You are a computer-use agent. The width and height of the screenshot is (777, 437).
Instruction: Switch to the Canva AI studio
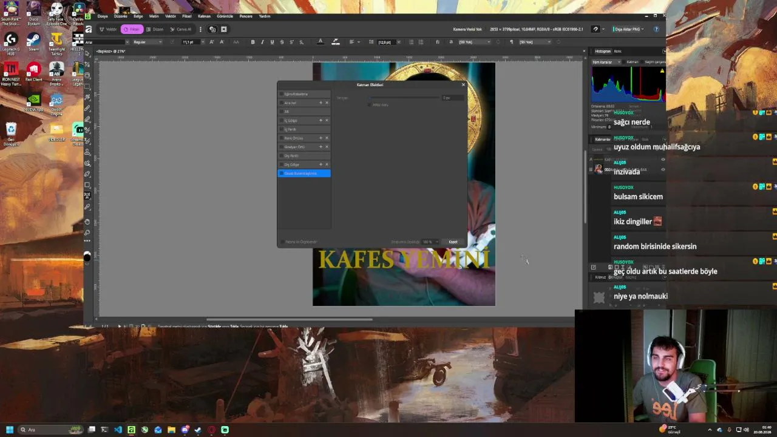click(181, 29)
